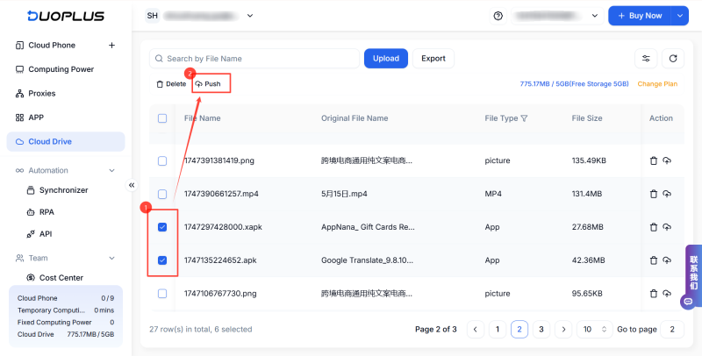Screen dimensions: 702x356
Task: Go to the next page arrow
Action: (x=563, y=329)
